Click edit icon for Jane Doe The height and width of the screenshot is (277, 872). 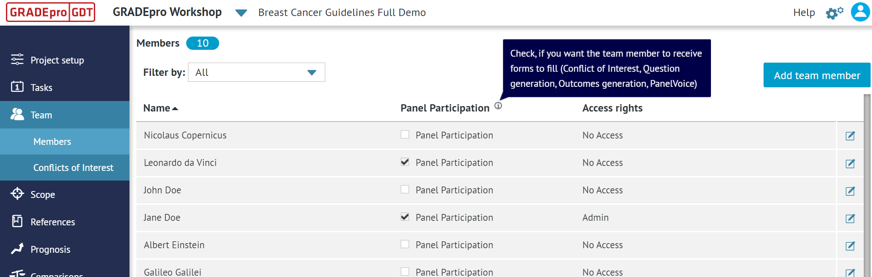coord(850,218)
